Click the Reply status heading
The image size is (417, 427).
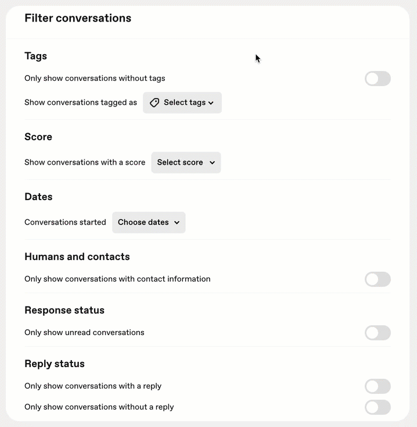(x=55, y=364)
